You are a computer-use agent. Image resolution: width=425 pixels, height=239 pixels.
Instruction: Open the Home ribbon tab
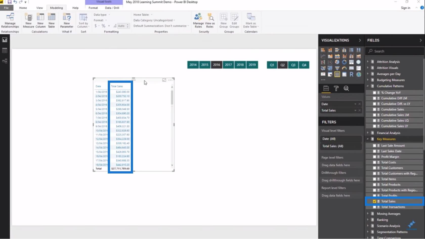[23, 8]
